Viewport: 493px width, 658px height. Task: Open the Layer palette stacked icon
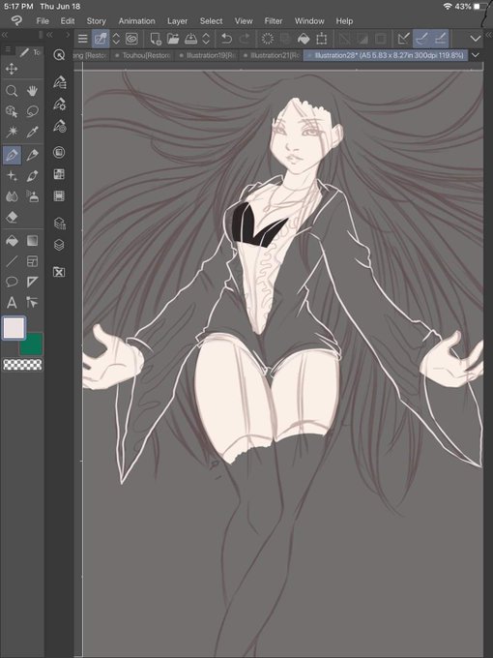(x=59, y=245)
